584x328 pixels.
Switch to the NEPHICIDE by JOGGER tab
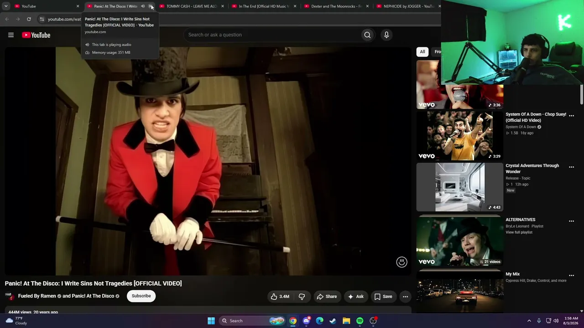408,6
